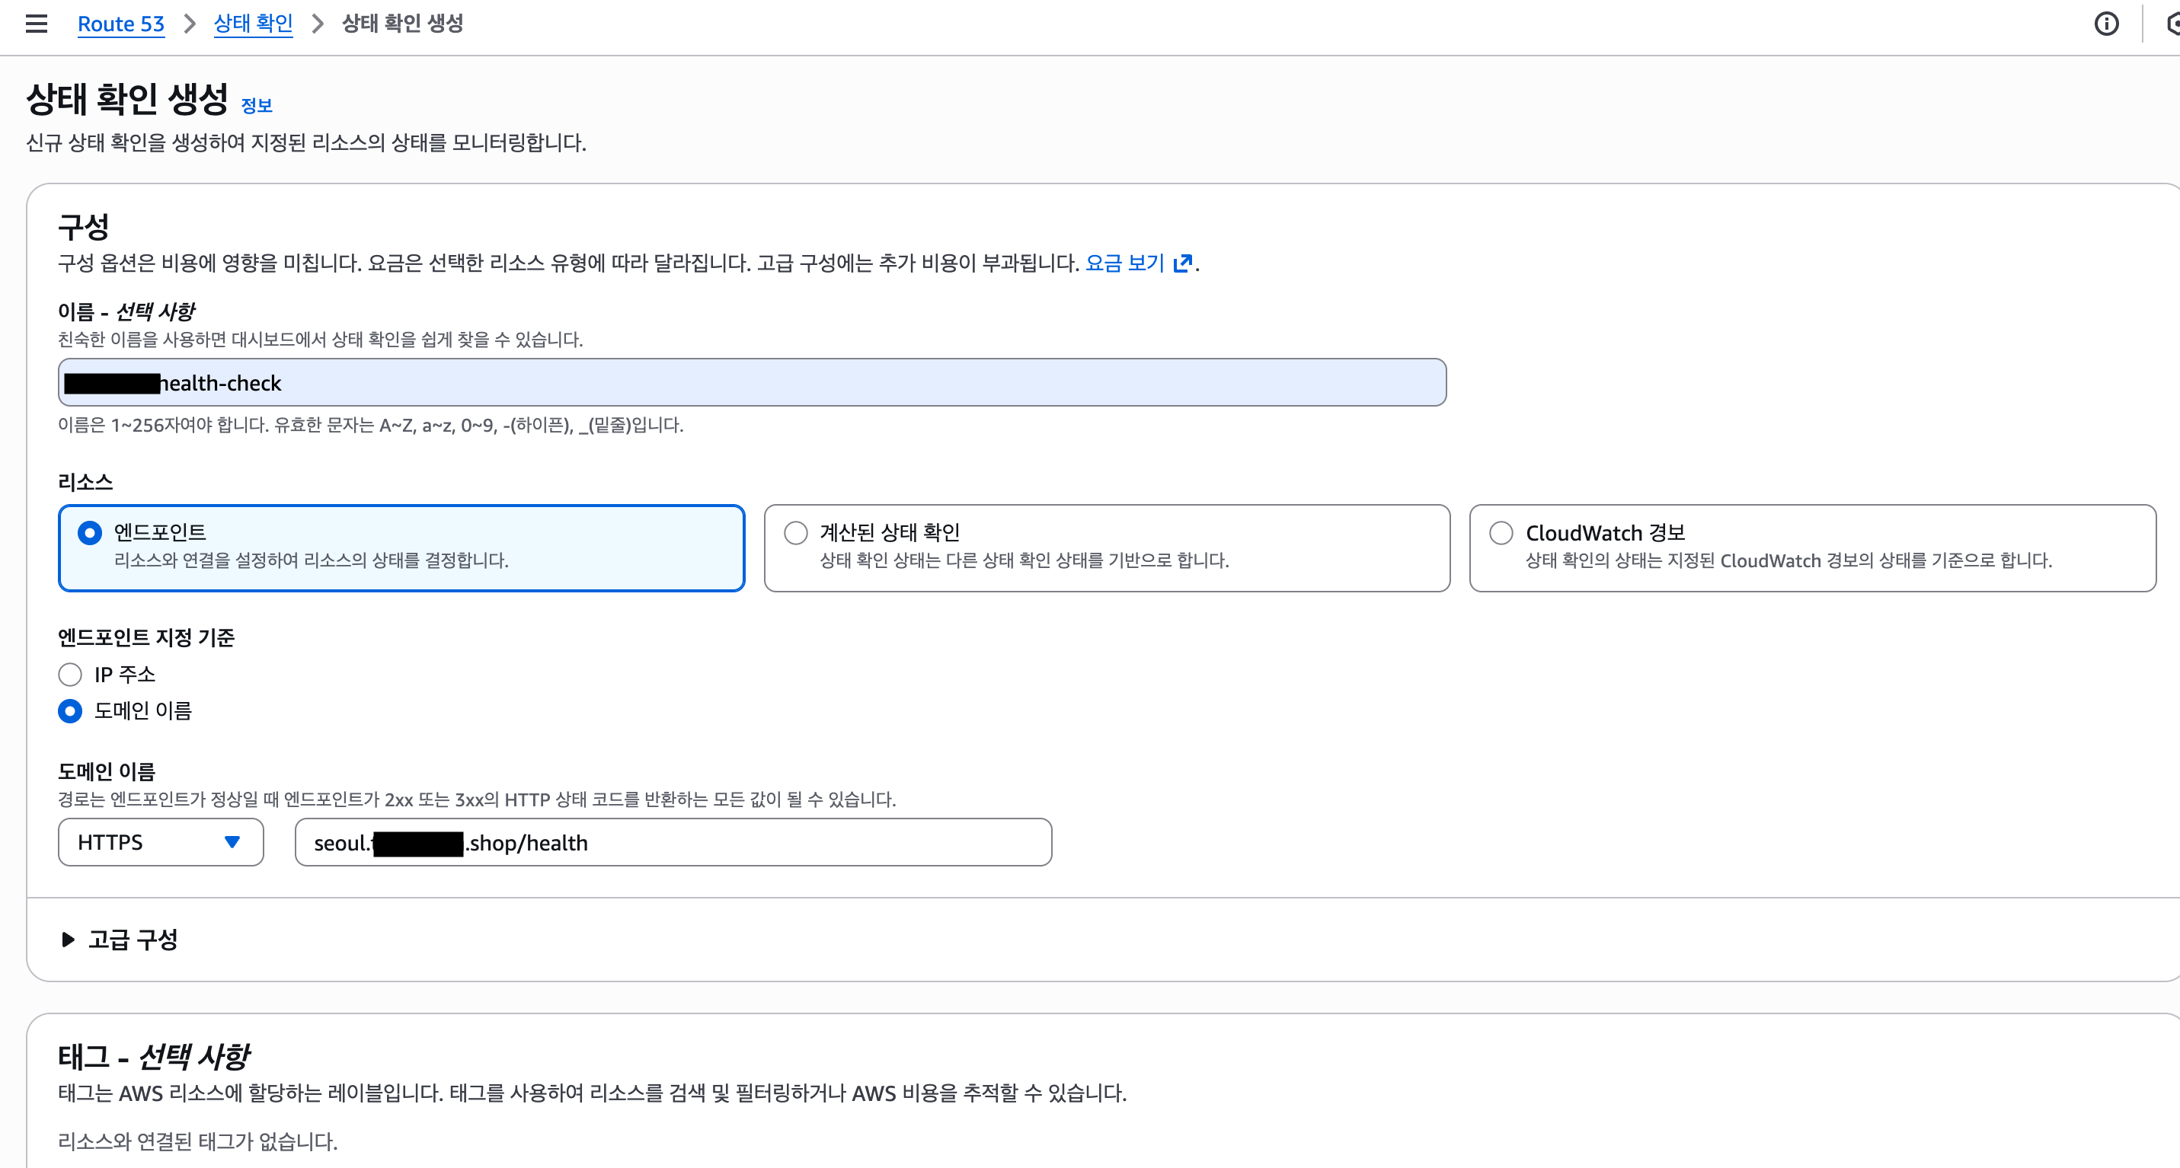Click the disclosure triangle next to 고급 구성
This screenshot has width=2180, height=1168.
click(x=68, y=939)
